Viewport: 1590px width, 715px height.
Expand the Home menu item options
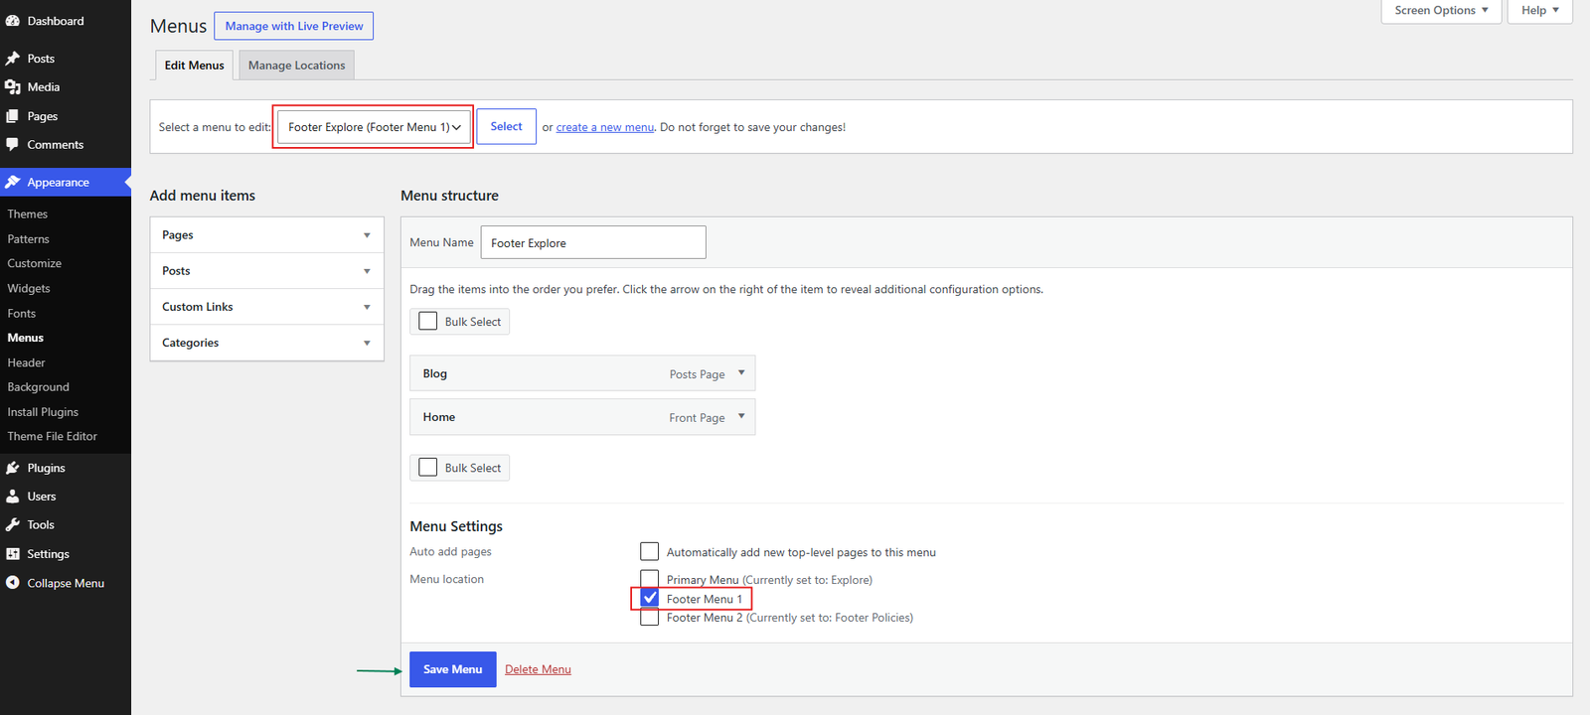click(x=741, y=417)
